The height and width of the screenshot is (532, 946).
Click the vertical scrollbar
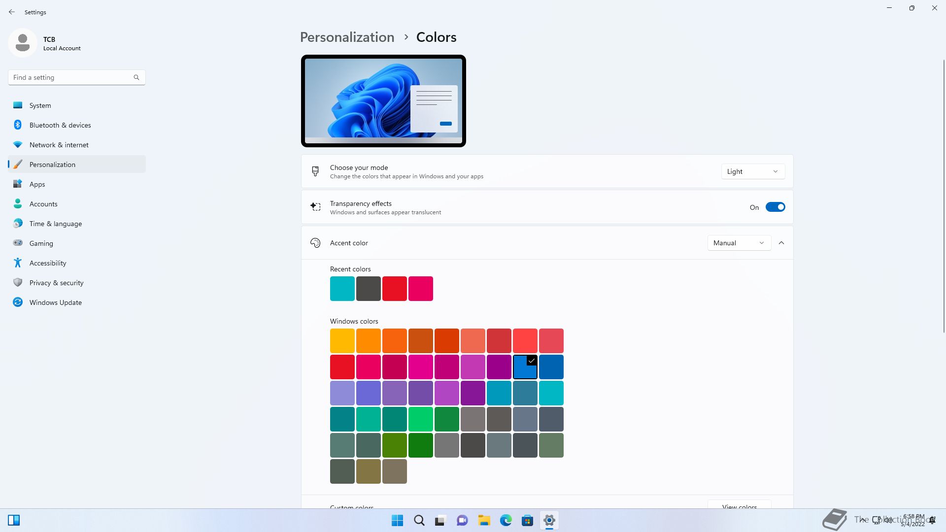pyautogui.click(x=944, y=196)
